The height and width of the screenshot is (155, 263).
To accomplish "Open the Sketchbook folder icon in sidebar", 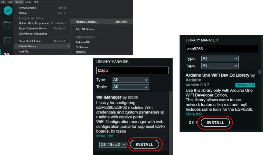I will (x=7, y=25).
